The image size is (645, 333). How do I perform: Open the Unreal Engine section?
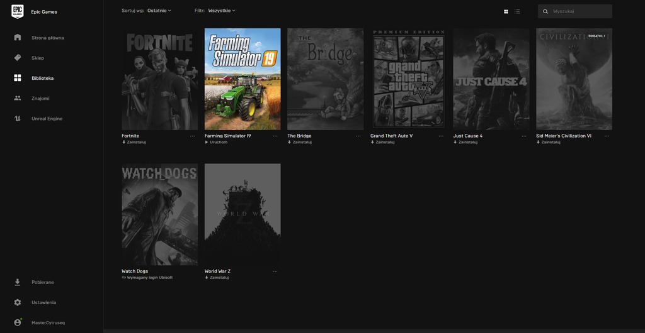click(x=47, y=119)
